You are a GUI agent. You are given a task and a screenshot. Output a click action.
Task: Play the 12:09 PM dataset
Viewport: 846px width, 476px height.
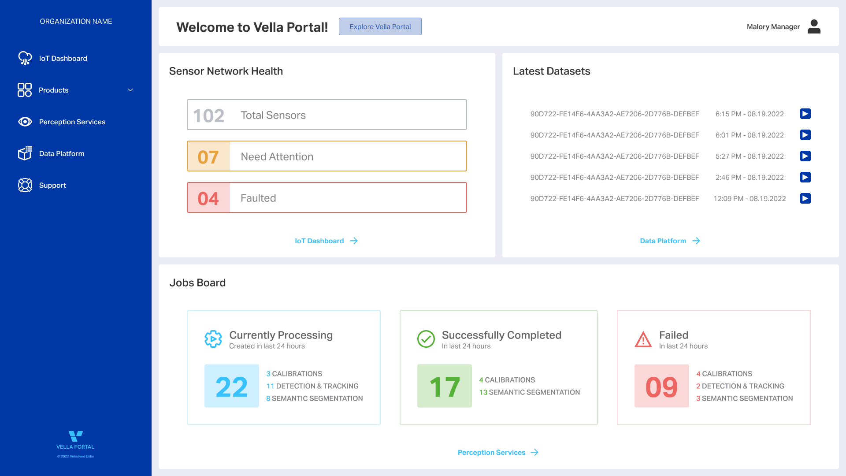[x=805, y=199]
